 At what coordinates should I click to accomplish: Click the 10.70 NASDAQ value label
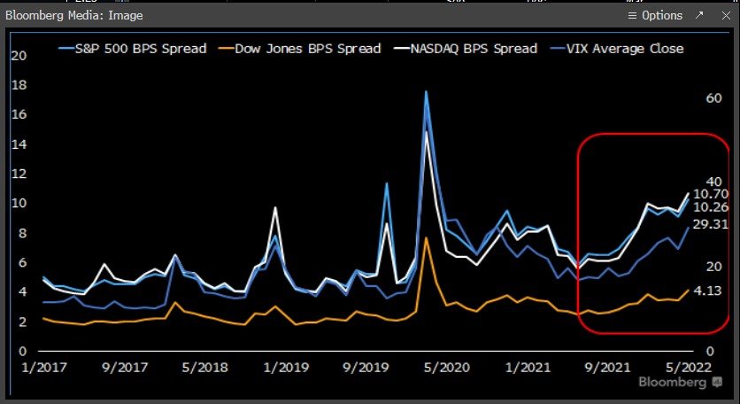pyautogui.click(x=711, y=194)
